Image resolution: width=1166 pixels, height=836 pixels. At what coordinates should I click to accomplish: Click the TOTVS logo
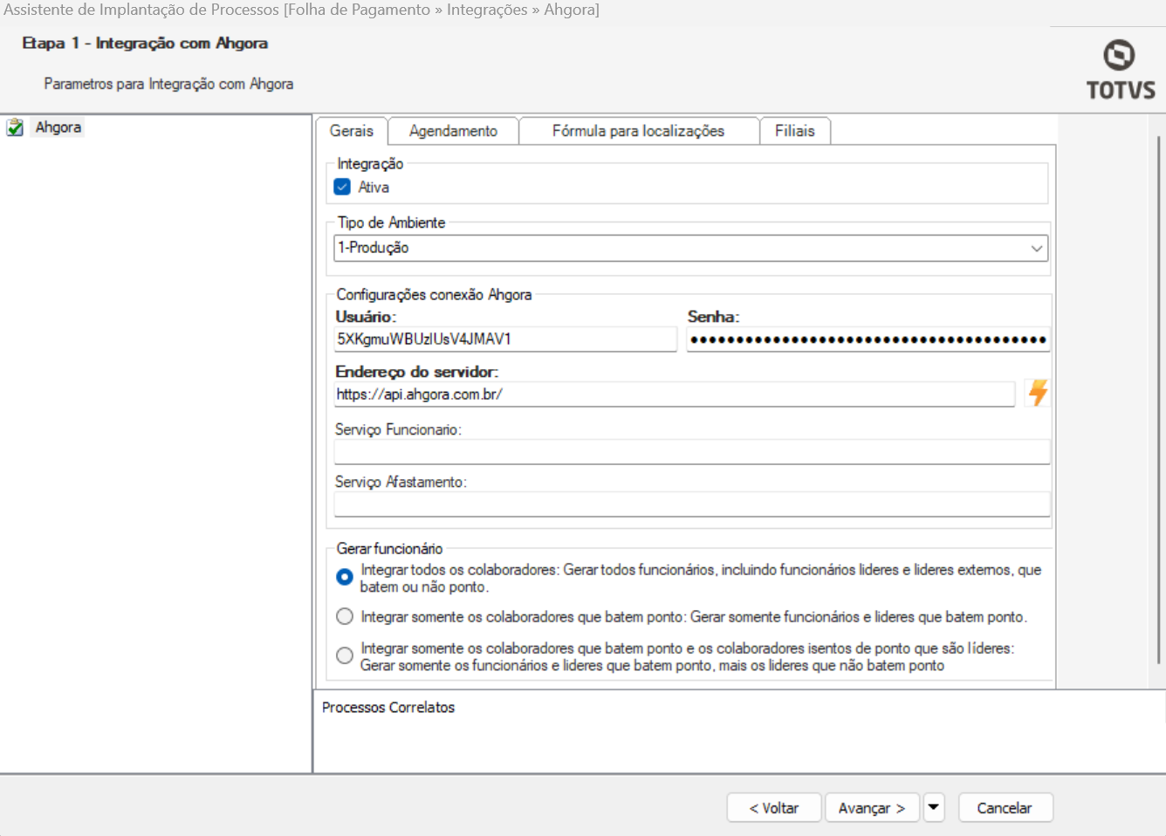click(x=1121, y=70)
